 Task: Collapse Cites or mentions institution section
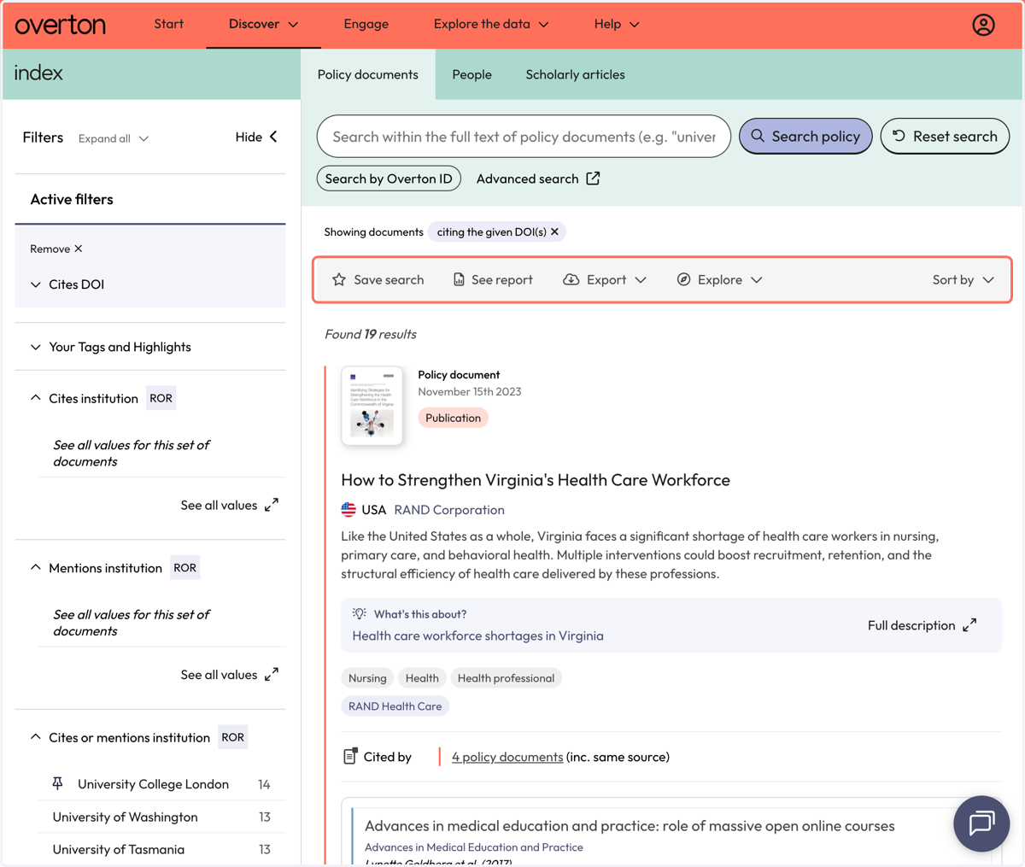click(x=36, y=737)
